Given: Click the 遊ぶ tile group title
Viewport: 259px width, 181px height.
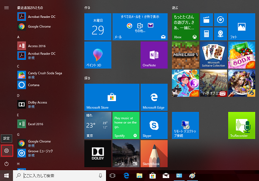Looking at the screenshot, I should [x=175, y=8].
